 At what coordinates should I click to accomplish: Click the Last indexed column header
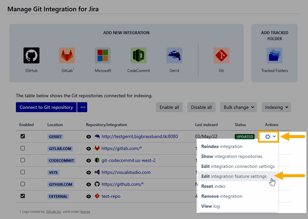pyautogui.click(x=206, y=125)
